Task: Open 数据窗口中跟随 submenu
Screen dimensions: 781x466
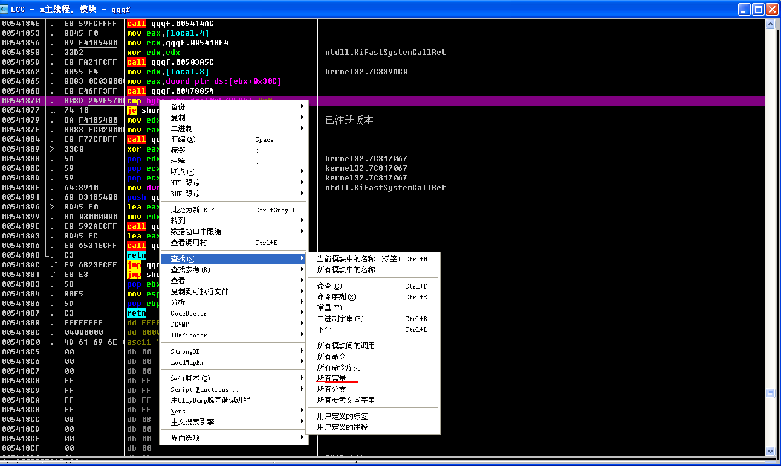Action: point(234,231)
